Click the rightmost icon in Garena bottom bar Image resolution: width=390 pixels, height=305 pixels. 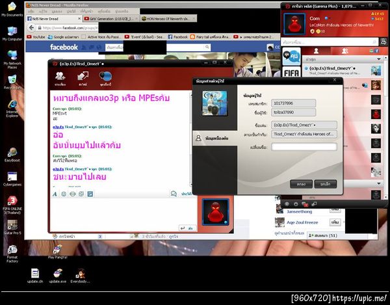[314, 204]
